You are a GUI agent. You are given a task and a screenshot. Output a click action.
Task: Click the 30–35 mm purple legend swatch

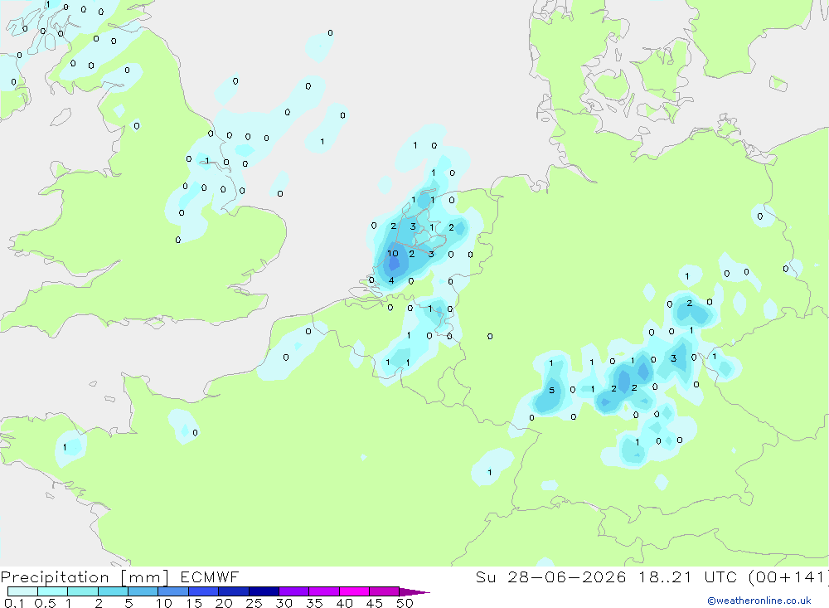click(x=294, y=591)
